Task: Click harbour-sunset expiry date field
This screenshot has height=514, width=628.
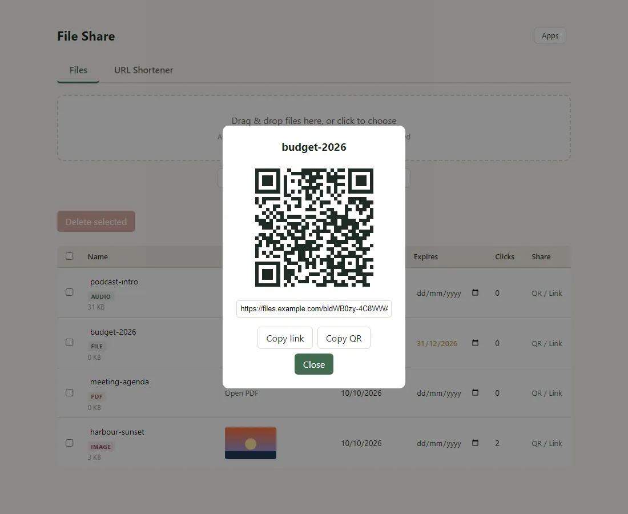Action: [x=448, y=444]
